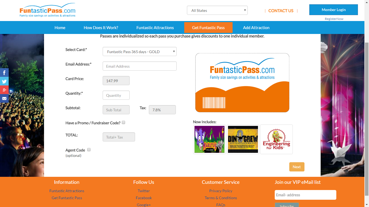Enable the Promo / Fundraiser Code checkbox
Image resolution: width=369 pixels, height=207 pixels.
pos(123,122)
